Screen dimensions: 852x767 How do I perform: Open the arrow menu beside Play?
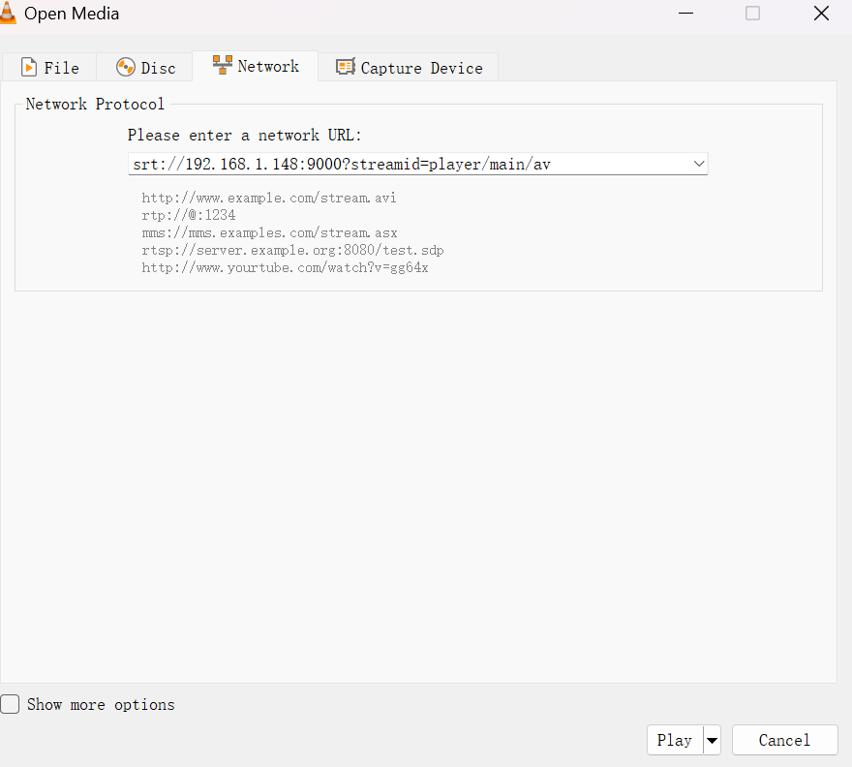713,741
